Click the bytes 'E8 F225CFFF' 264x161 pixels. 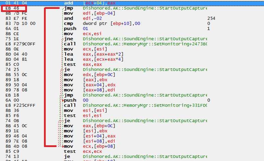tap(20, 105)
